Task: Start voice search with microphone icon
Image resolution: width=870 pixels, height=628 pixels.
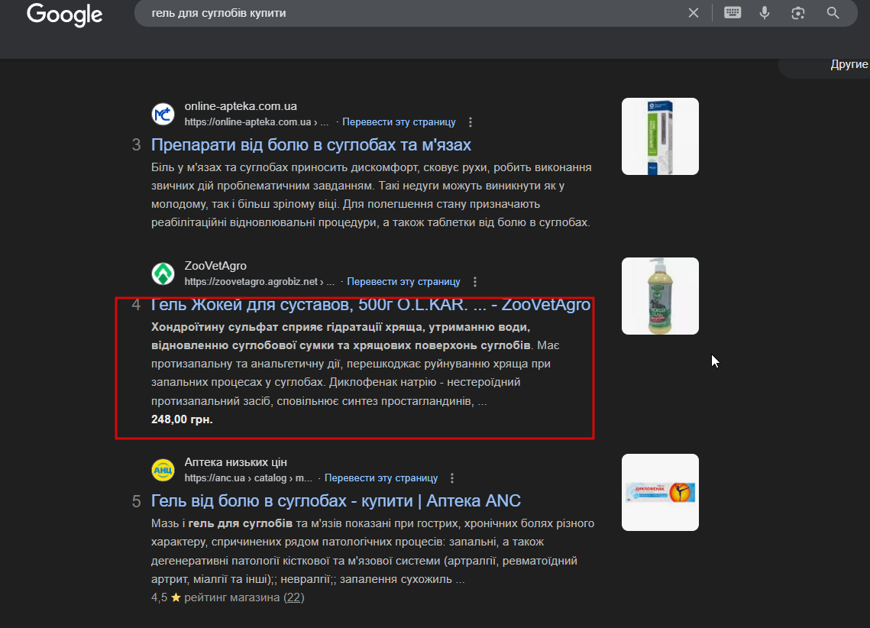Action: point(765,13)
